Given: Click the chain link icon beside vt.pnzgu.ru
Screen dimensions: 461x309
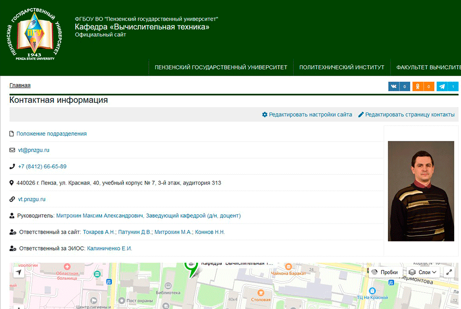Looking at the screenshot, I should point(12,199).
